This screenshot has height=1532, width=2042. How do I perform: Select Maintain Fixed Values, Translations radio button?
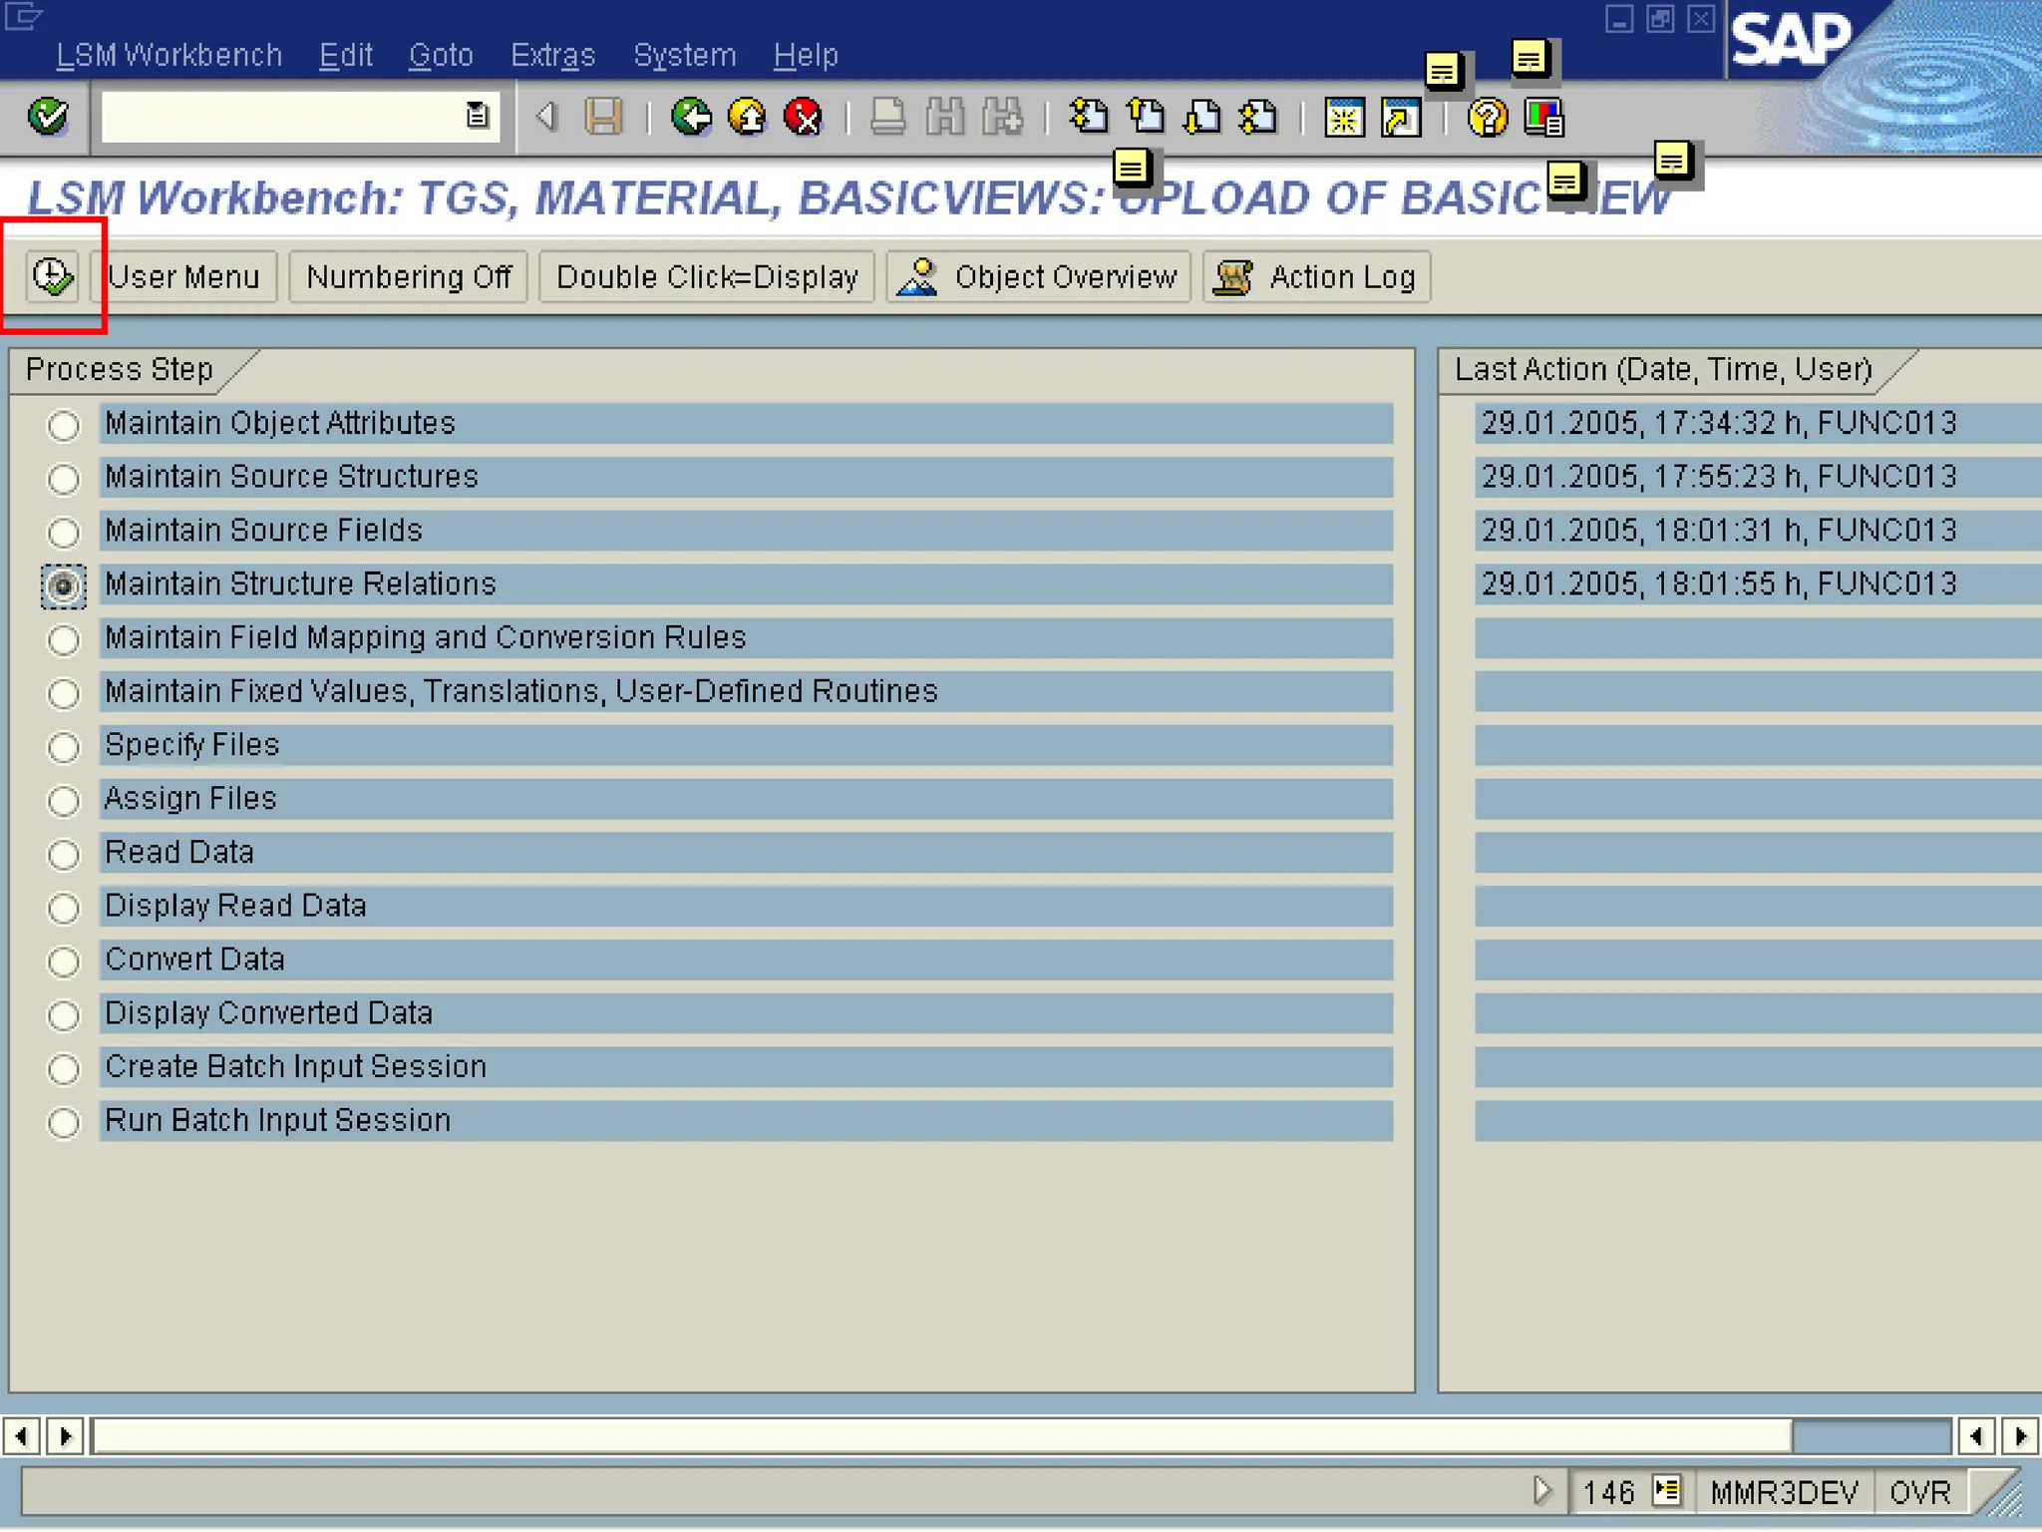click(64, 693)
